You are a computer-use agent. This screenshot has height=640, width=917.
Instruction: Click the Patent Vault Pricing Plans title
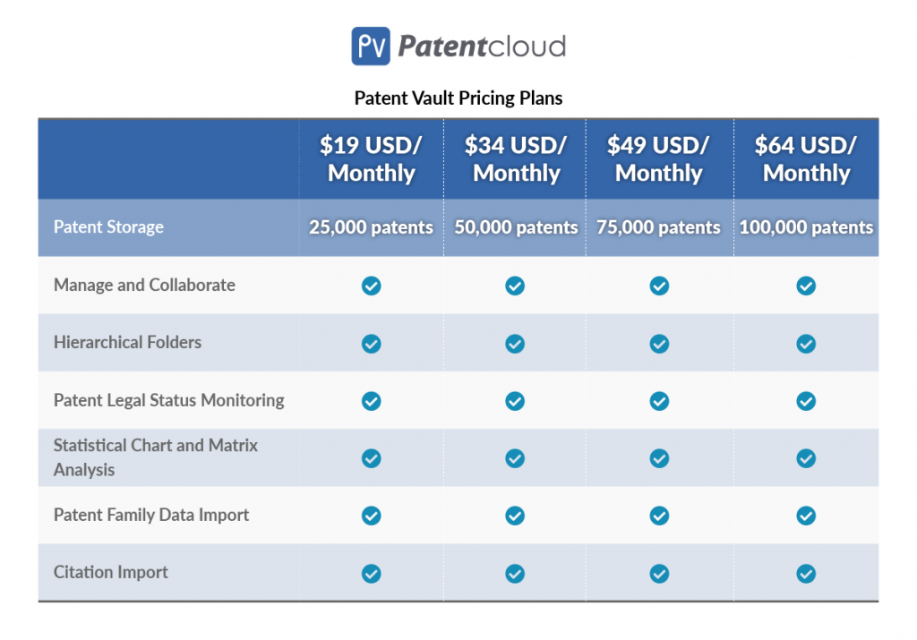click(x=458, y=98)
